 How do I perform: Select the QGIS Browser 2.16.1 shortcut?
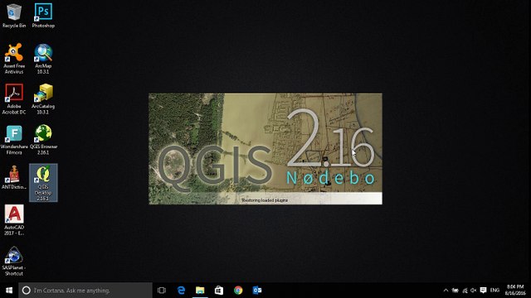tap(43, 140)
